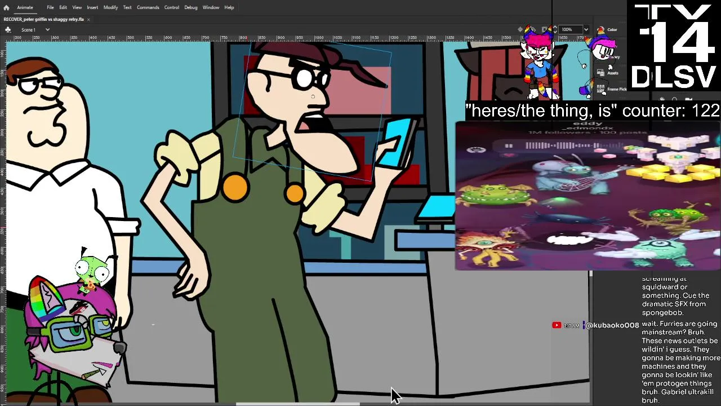The width and height of the screenshot is (721, 406).
Task: Expand the Scene 1 dropdown arrow
Action: coord(47,29)
